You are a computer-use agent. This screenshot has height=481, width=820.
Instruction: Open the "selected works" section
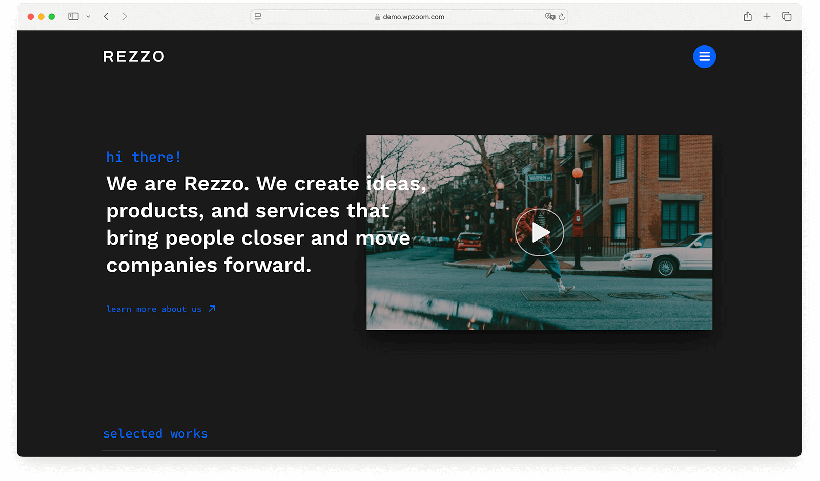(155, 433)
